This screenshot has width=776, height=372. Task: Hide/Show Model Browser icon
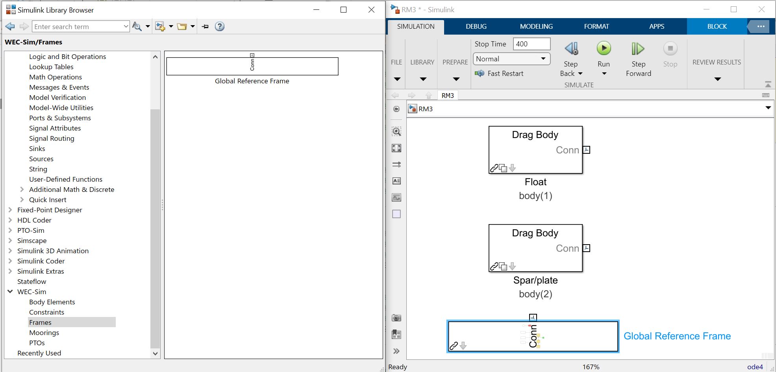coord(396,109)
